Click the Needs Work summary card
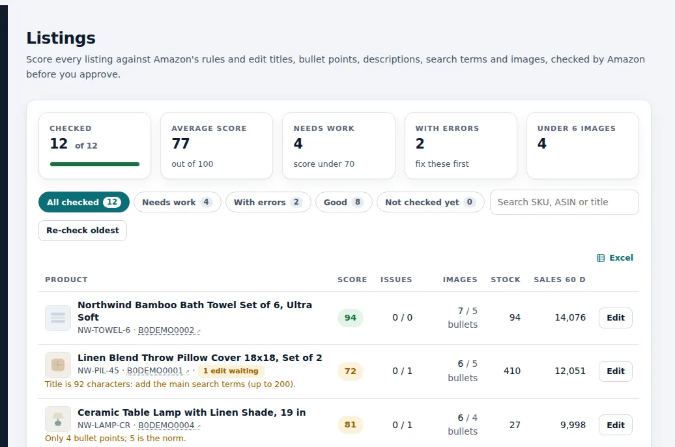 pos(339,145)
